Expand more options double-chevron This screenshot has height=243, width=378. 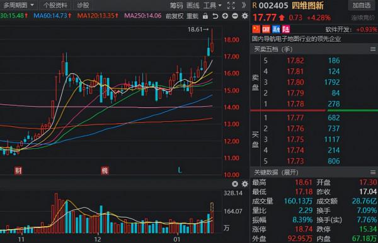(x=244, y=5)
